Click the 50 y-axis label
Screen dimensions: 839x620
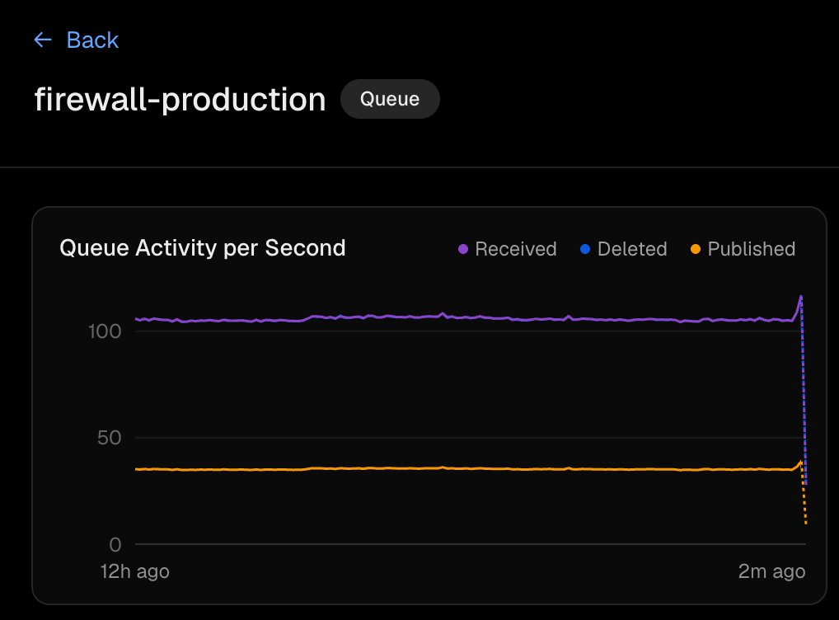click(x=109, y=438)
